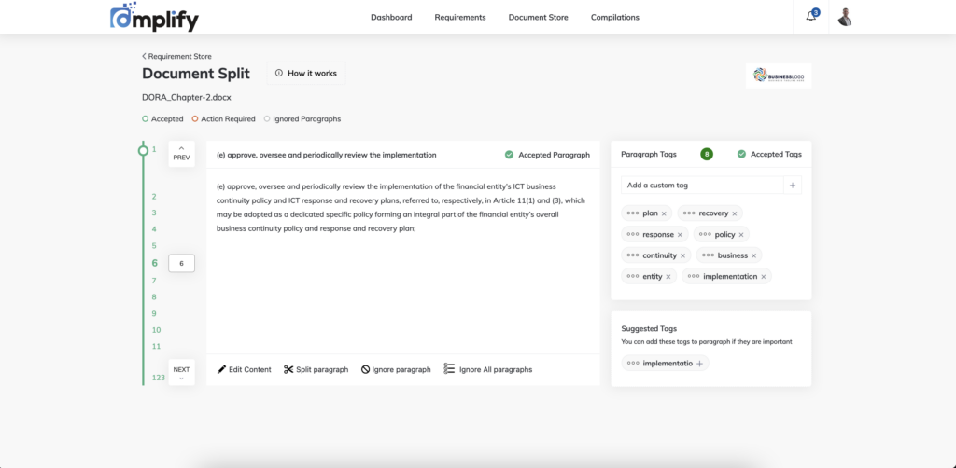Screen dimensions: 956x468
Task: Open the Document Store menu
Action: click(x=539, y=17)
